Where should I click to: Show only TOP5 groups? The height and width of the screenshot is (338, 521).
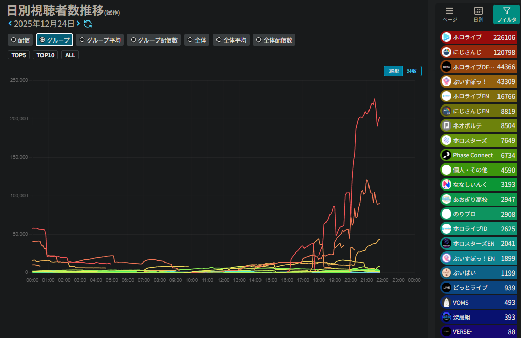coord(18,55)
